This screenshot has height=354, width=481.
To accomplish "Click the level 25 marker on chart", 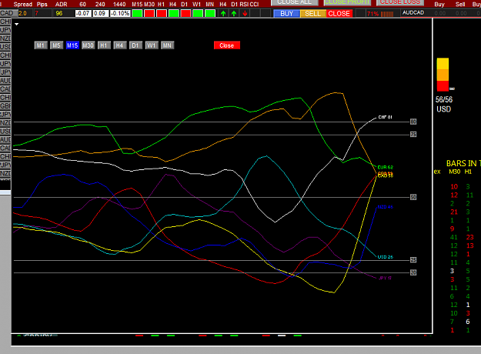I will (x=413, y=260).
